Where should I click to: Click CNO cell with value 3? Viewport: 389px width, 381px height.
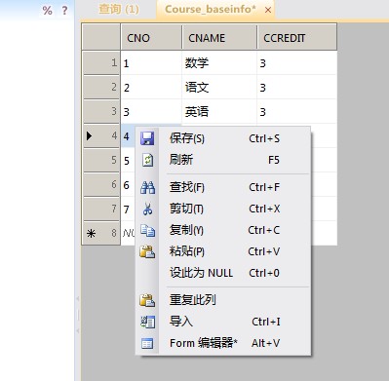(x=151, y=111)
